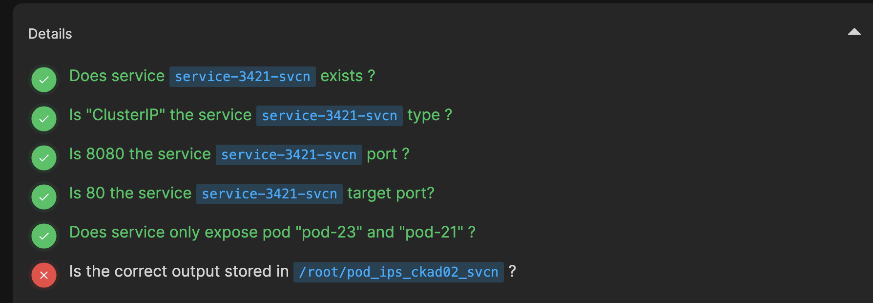The width and height of the screenshot is (873, 303).
Task: Click green check icon for target port 80 check
Action: pos(44,197)
